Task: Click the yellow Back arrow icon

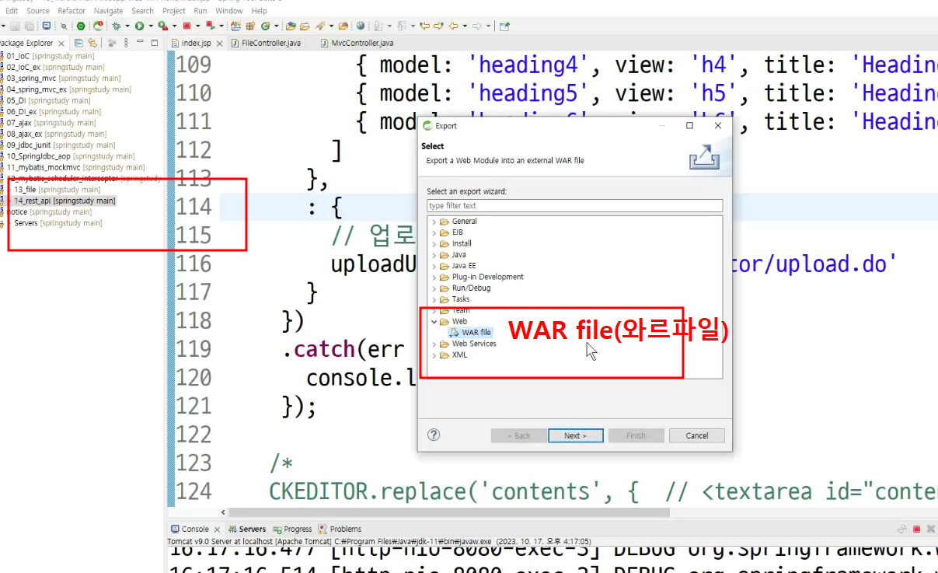Action: click(x=454, y=26)
